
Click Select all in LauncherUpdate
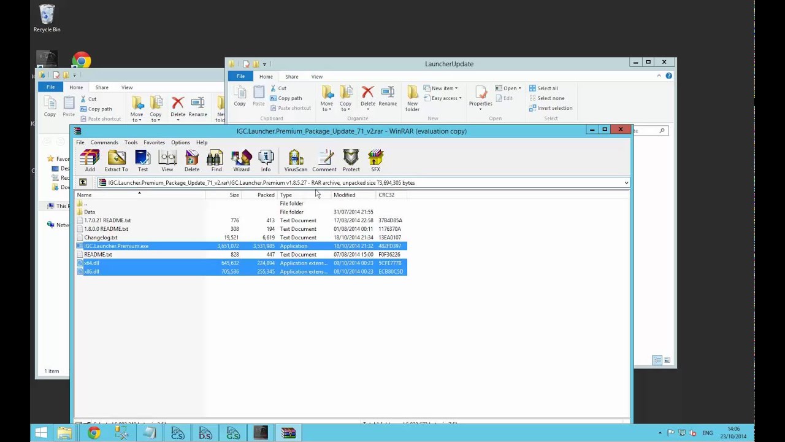pyautogui.click(x=543, y=88)
